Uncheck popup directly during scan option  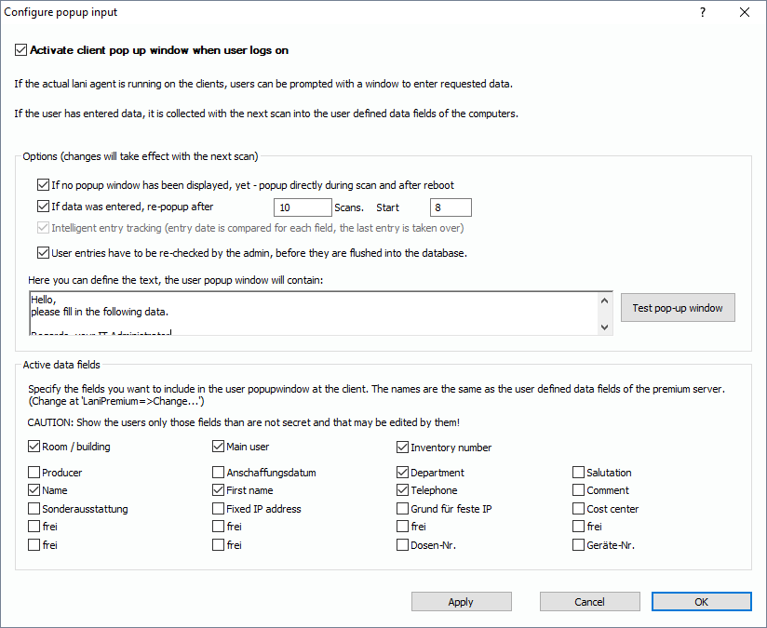pos(43,185)
